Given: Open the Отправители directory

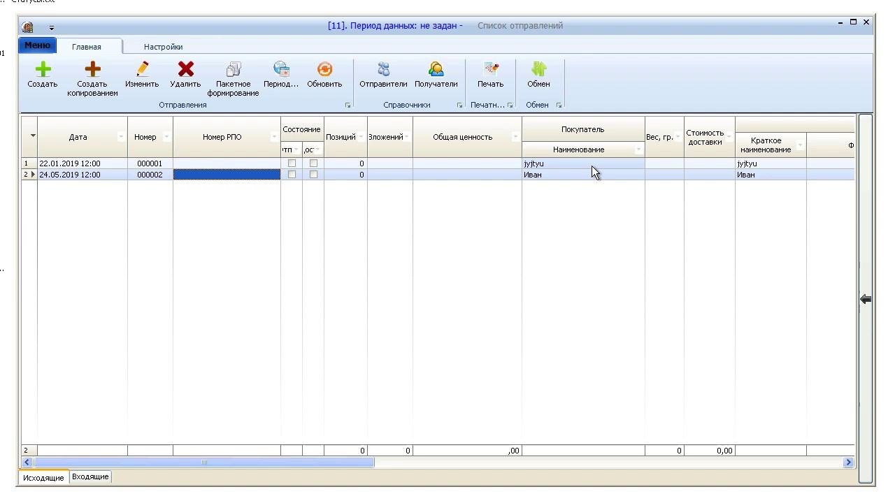Looking at the screenshot, I should coord(383,69).
